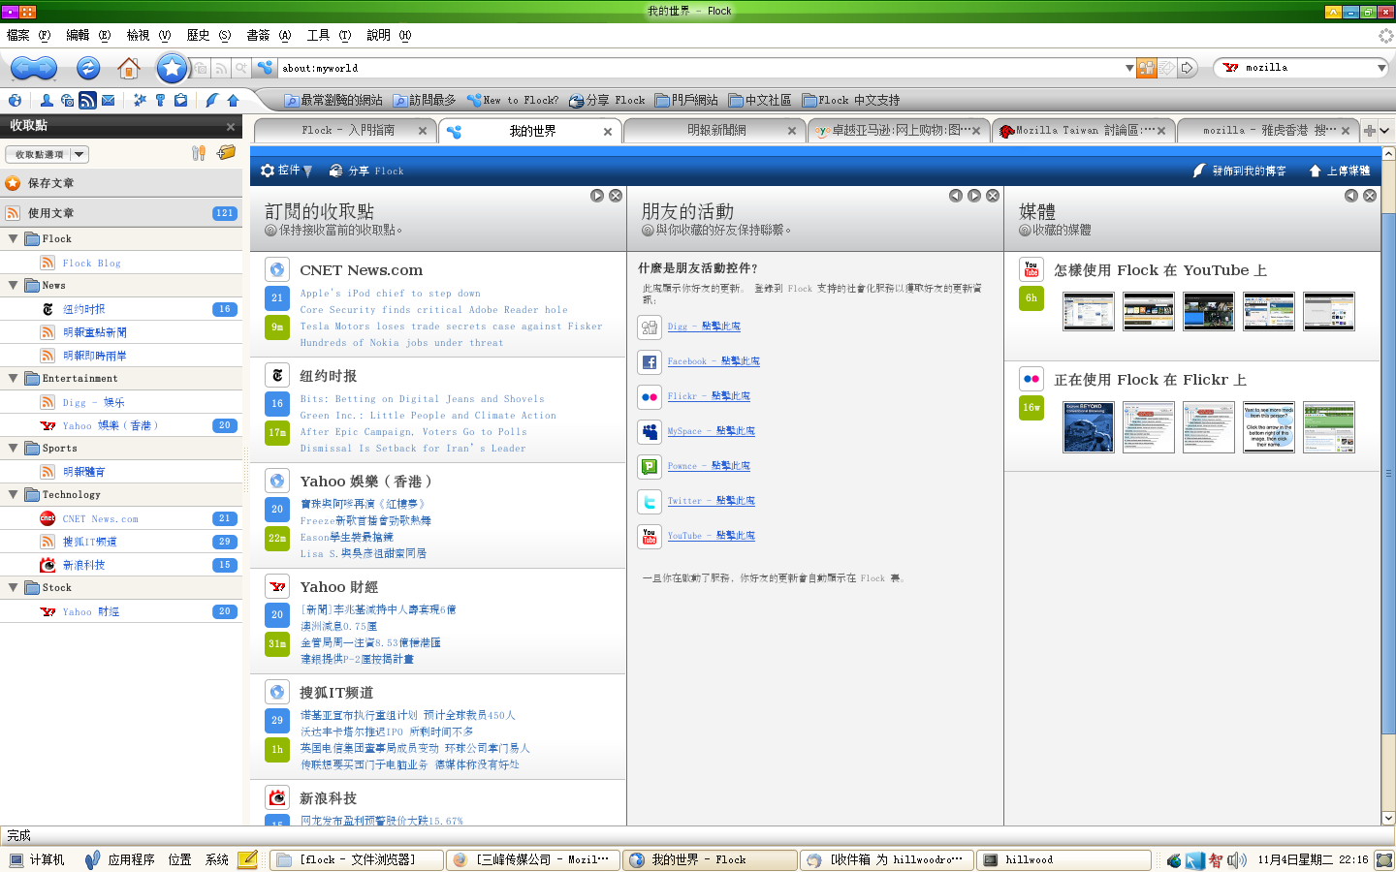This screenshot has width=1396, height=872.
Task: Click the first YouTube video thumbnail
Action: click(1088, 312)
